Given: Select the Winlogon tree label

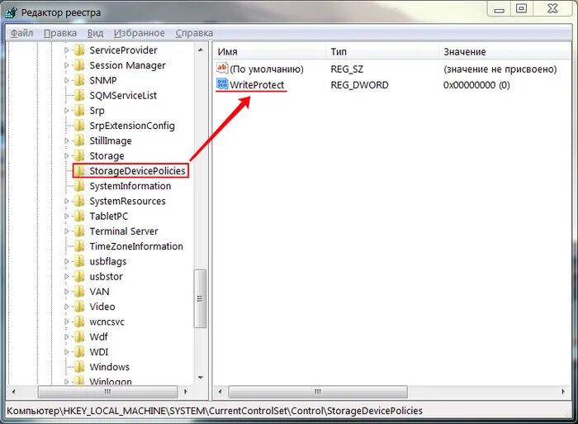Looking at the screenshot, I should 111,382.
